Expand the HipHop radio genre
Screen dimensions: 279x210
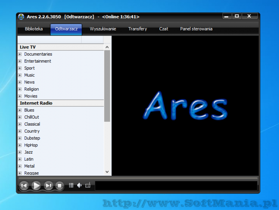point(20,145)
